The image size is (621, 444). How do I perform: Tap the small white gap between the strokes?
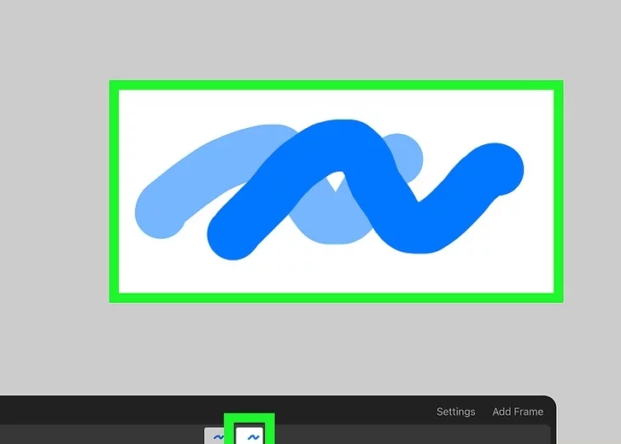coord(338,183)
